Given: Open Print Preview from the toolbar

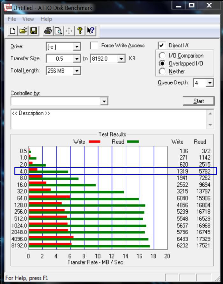Looking at the screenshot, I should [x=58, y=31].
